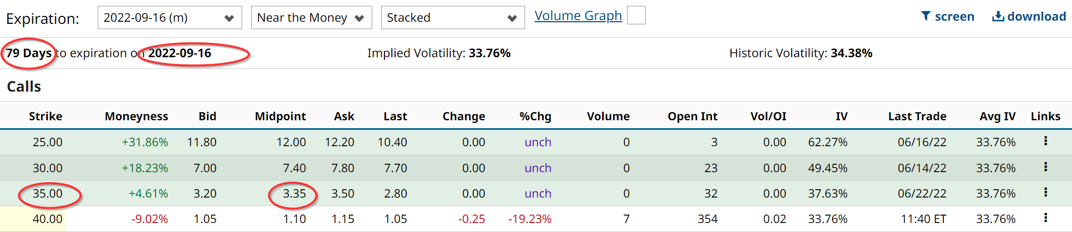Sort table by Strike column header

click(x=45, y=117)
